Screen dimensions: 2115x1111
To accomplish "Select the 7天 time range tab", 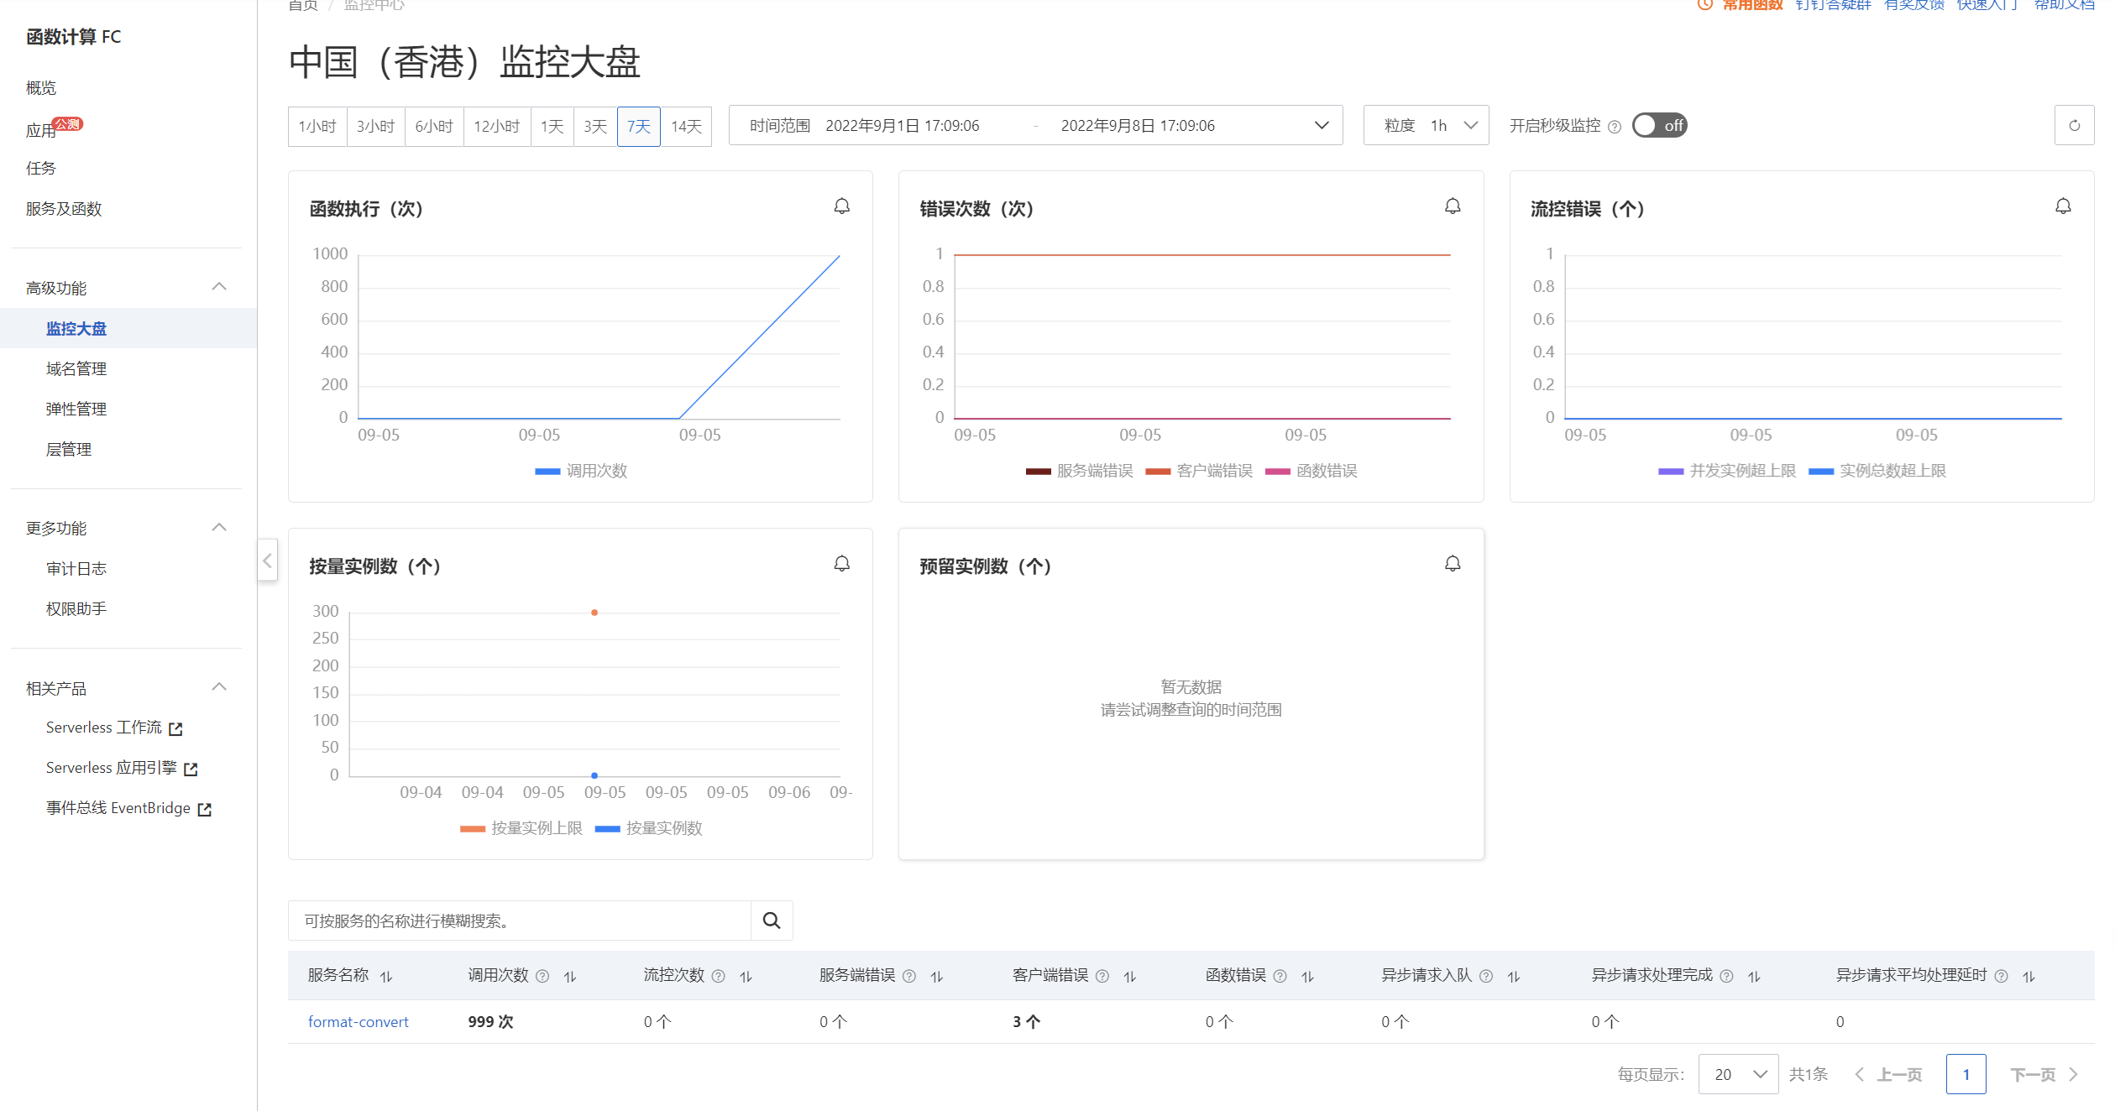I will 639,127.
